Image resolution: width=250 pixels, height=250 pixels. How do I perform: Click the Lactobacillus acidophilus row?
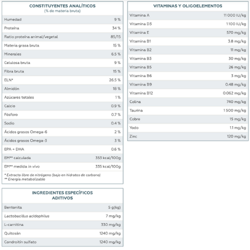point(62,216)
